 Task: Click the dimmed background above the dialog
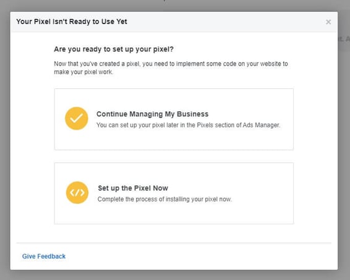click(x=175, y=6)
